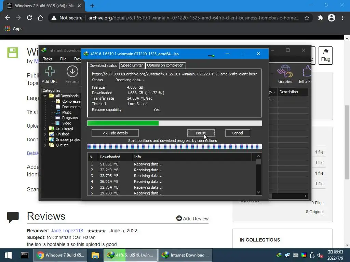The height and width of the screenshot is (262, 350).
Task: Close the Windows 7 Build 6519 browser tab
Action: point(79,6)
